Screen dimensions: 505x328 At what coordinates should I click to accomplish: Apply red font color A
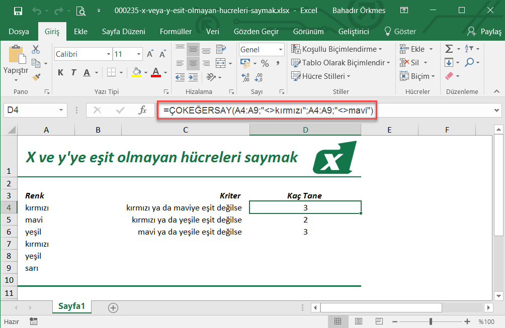[156, 72]
